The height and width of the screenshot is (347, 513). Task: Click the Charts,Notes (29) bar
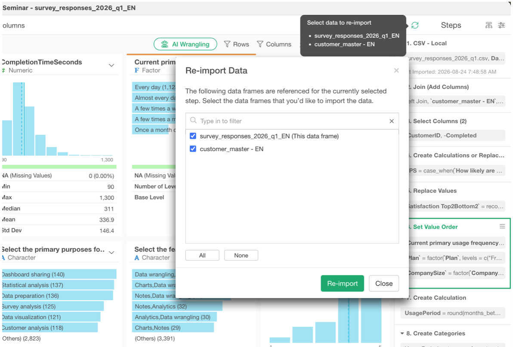(x=173, y=328)
